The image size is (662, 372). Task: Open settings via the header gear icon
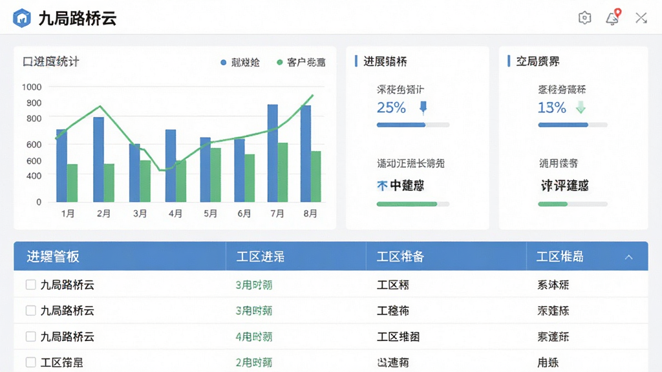(x=584, y=18)
